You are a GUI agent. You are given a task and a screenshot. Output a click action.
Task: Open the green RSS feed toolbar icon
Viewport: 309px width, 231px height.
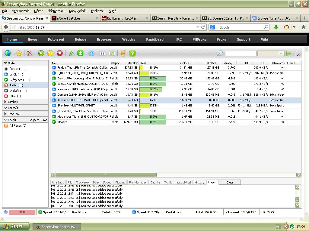[x=71, y=53]
